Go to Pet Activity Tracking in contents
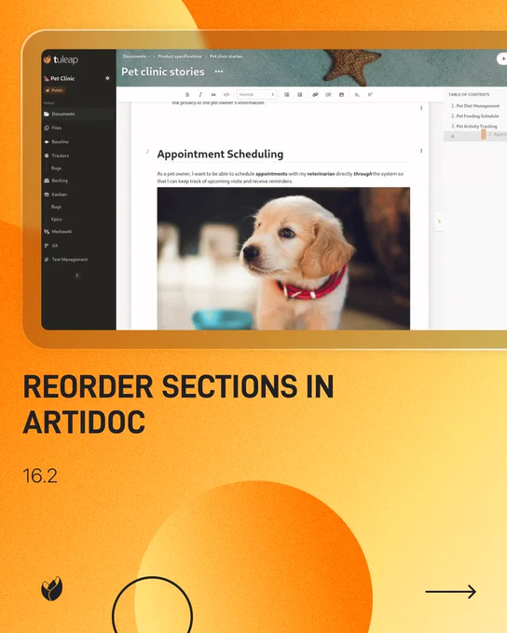 tap(476, 126)
